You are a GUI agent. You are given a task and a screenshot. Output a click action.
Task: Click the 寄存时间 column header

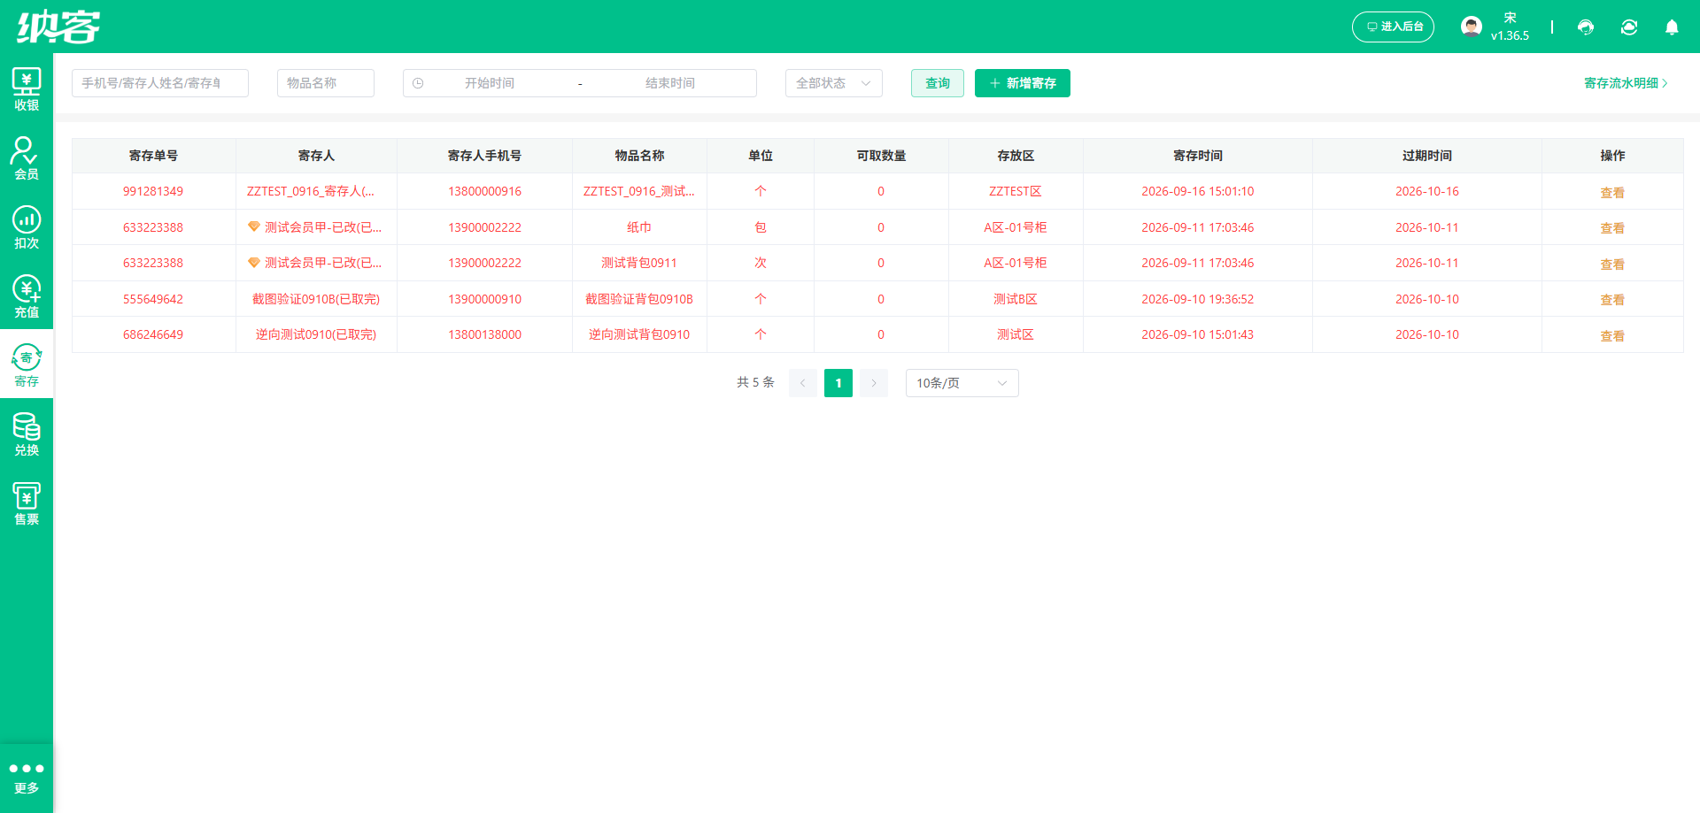(1198, 156)
